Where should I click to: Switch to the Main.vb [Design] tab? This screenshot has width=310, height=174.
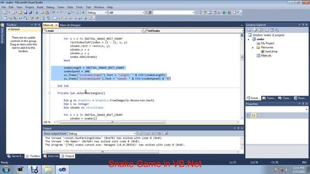pos(70,25)
